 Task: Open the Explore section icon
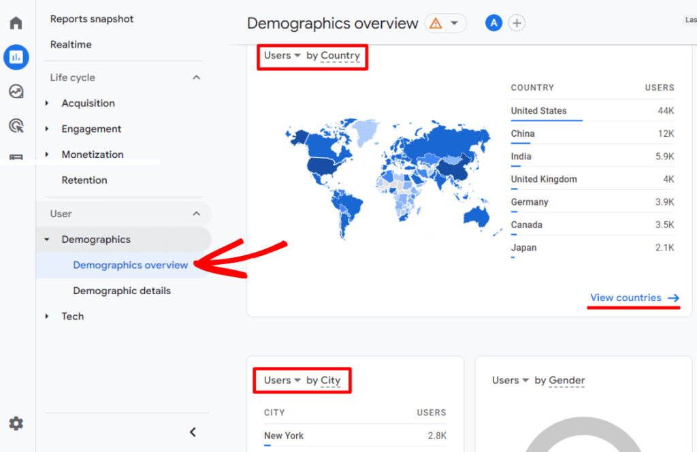[x=15, y=91]
